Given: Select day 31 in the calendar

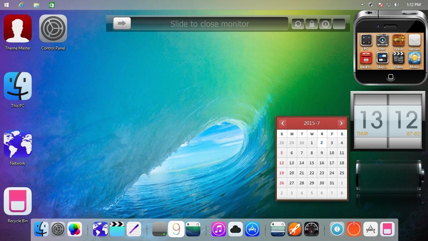Looking at the screenshot, I should click(x=332, y=183).
